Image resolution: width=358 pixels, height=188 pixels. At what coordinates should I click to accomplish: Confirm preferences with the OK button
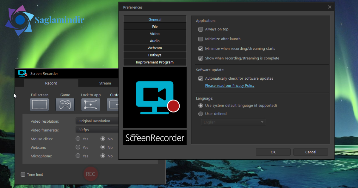coord(273,152)
